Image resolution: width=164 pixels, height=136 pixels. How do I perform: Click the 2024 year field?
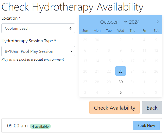[134, 22]
